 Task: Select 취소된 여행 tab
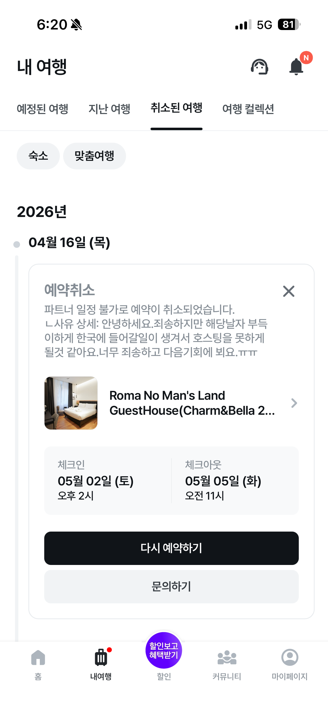(x=176, y=108)
